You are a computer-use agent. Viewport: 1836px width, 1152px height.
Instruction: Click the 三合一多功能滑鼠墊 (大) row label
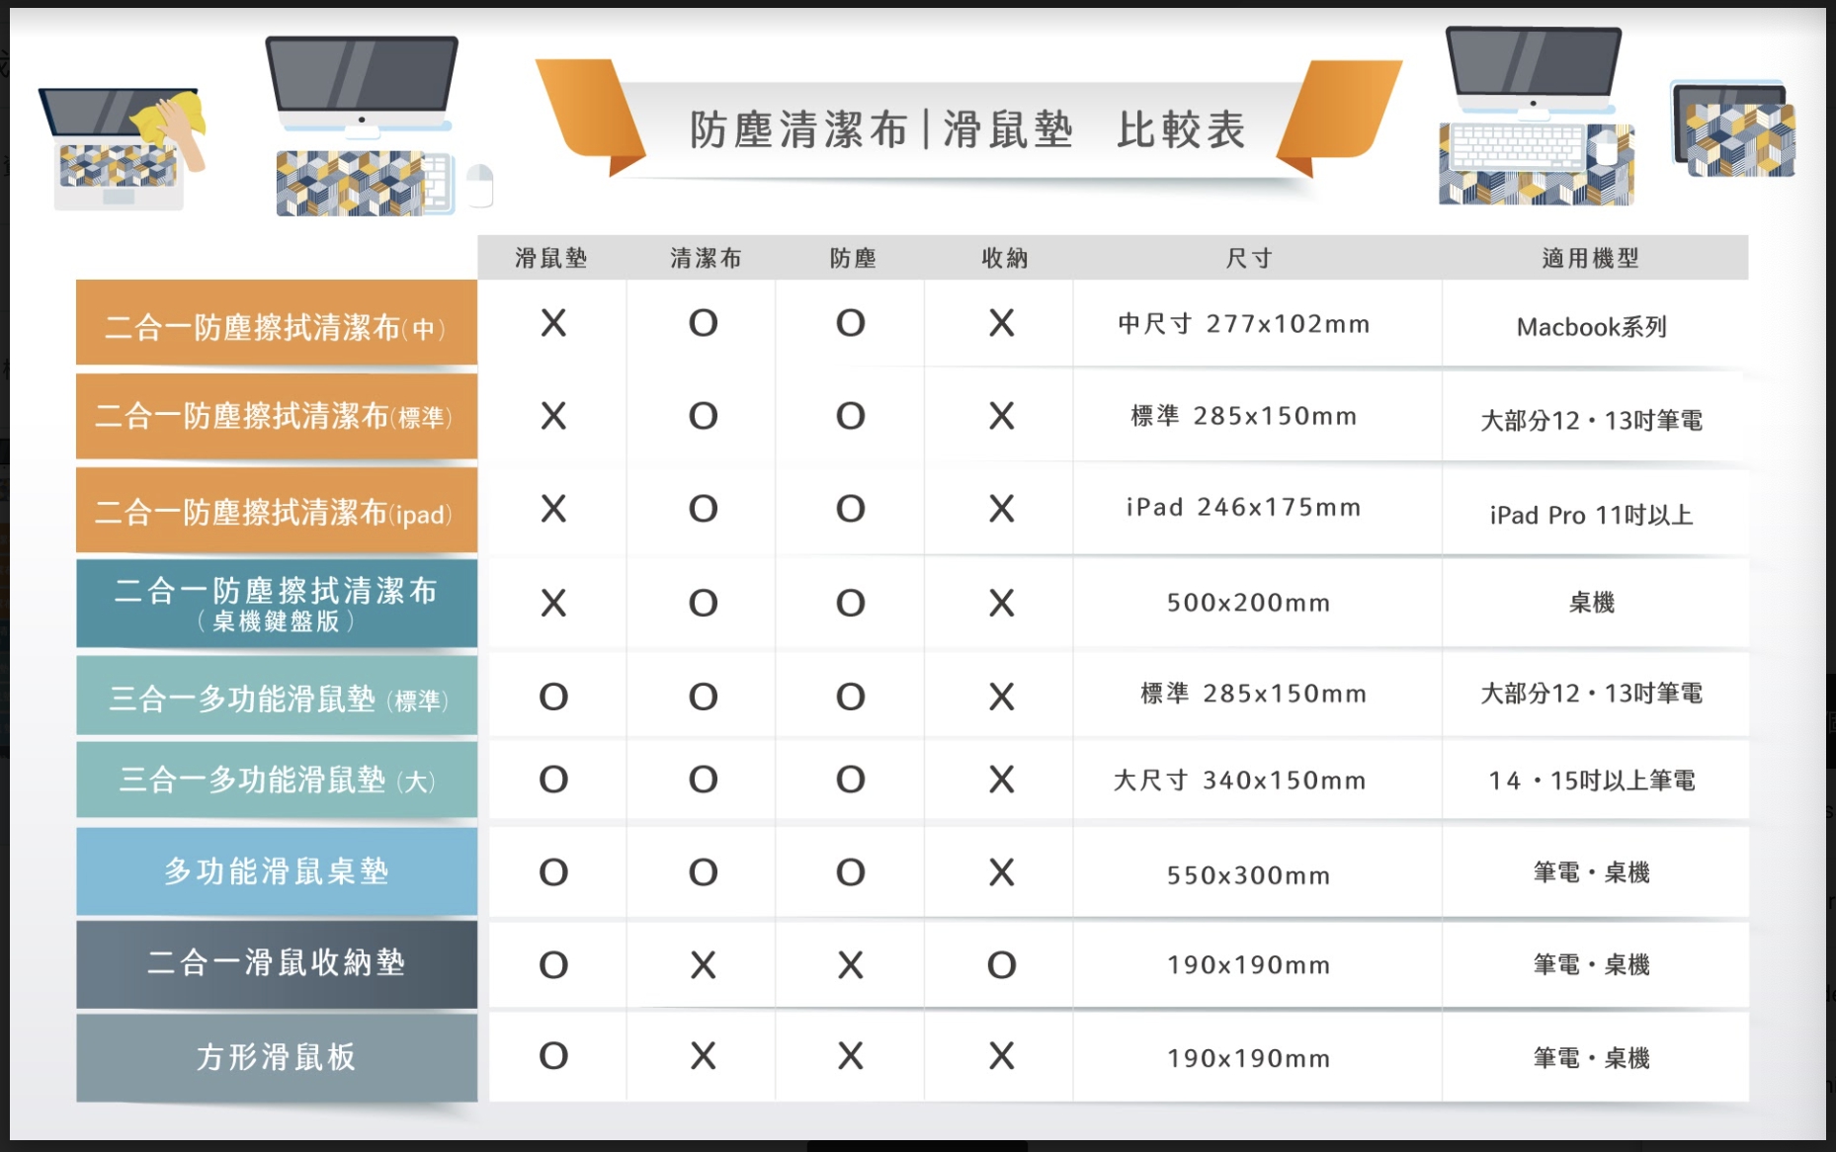276,780
